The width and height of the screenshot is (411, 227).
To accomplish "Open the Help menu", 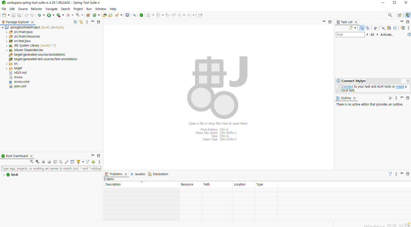I will click(113, 9).
